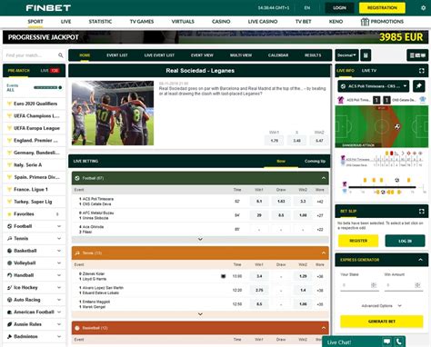Select Win1 odds 1.79 for Real Sociedad
Screen dimensions: 431x347
click(275, 141)
